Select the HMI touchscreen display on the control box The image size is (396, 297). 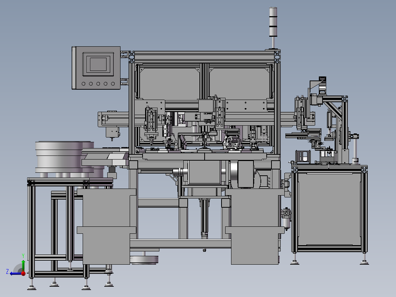pyautogui.click(x=98, y=64)
